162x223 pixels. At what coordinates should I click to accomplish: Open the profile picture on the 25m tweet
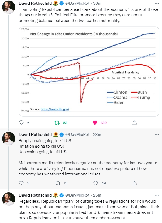[9, 199]
